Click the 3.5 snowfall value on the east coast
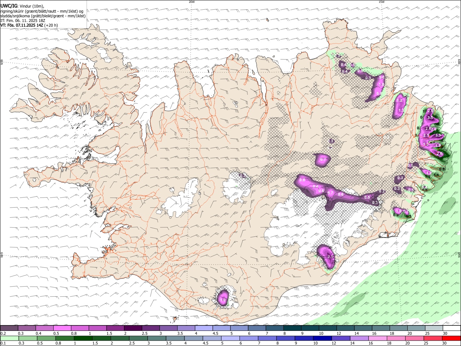 point(430,117)
